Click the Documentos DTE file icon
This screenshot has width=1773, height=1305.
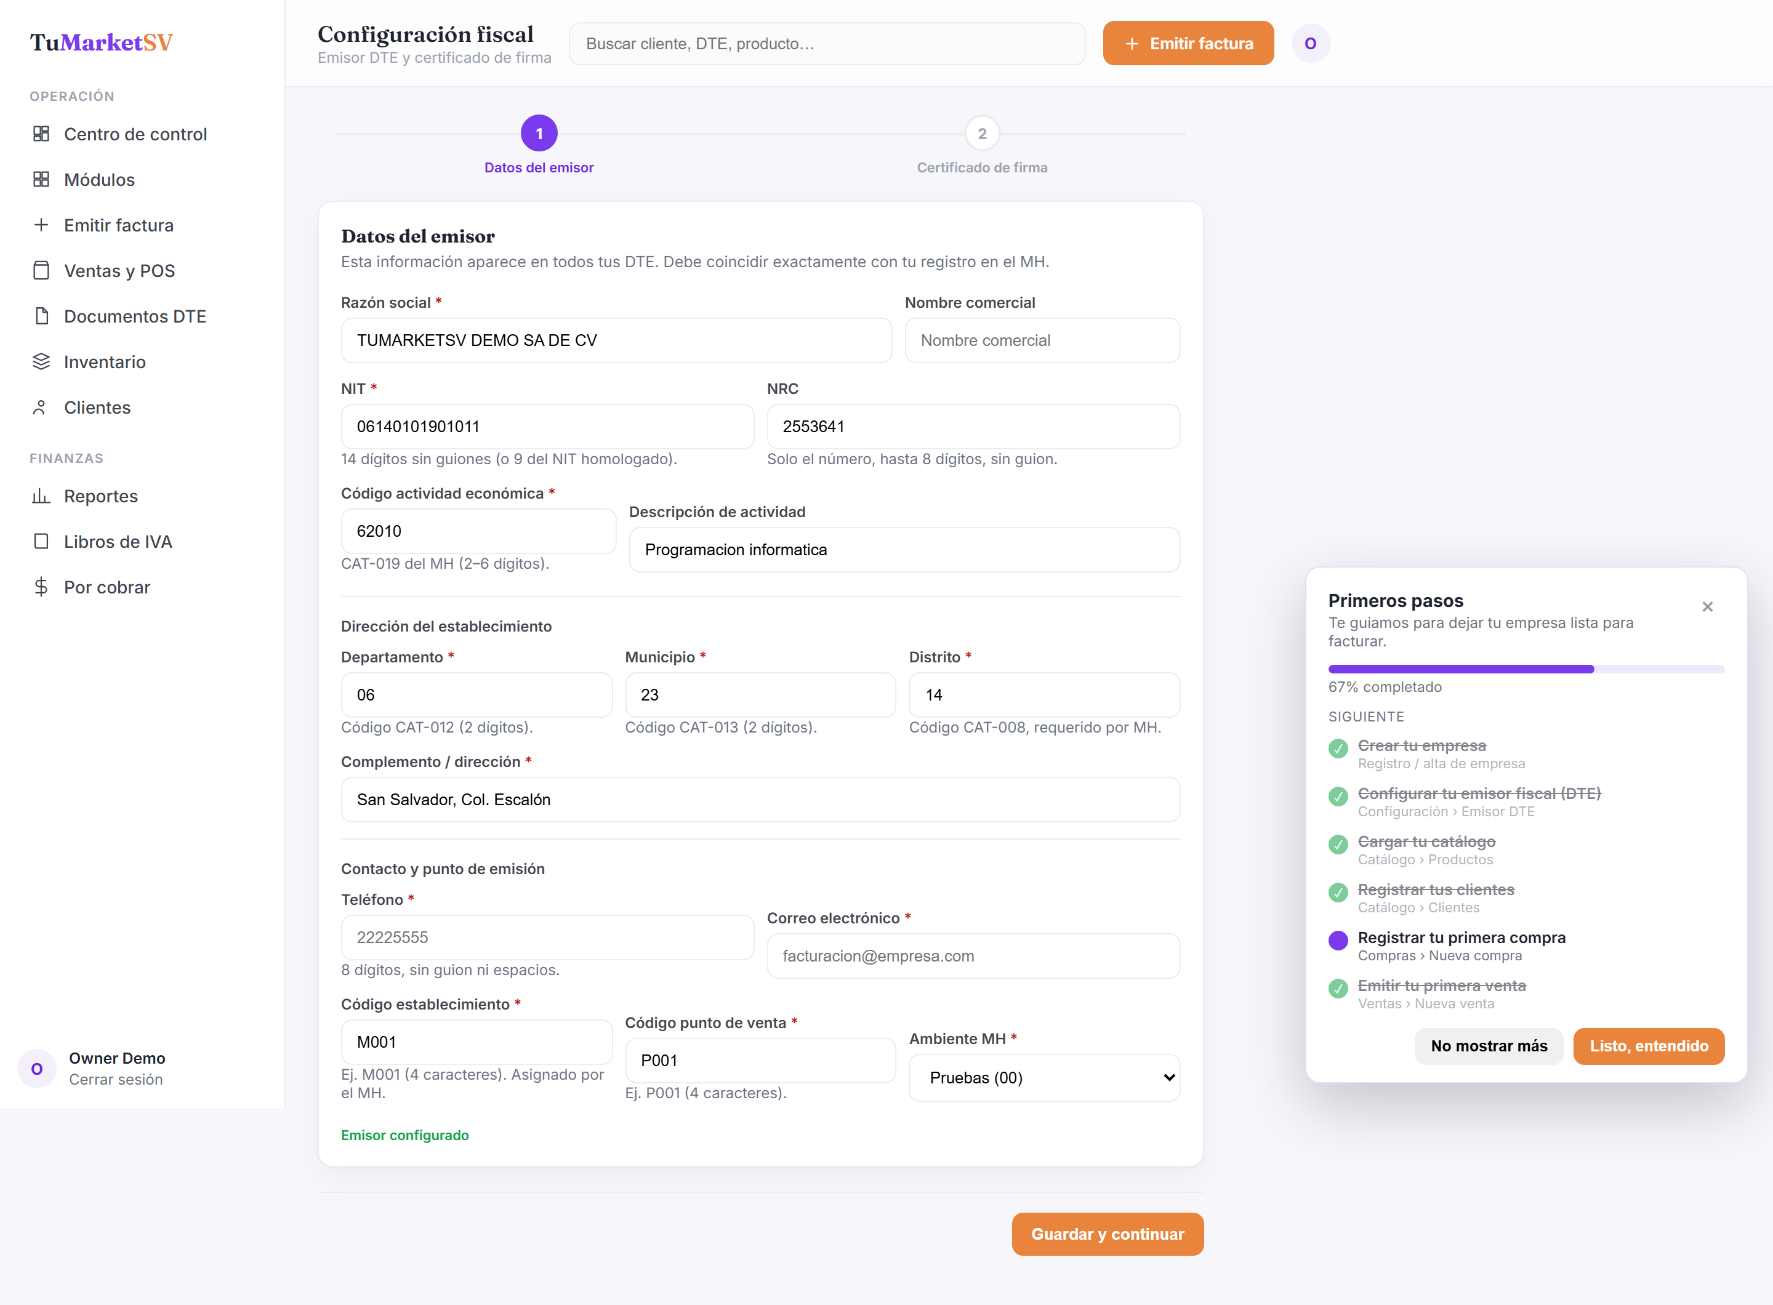pos(41,316)
